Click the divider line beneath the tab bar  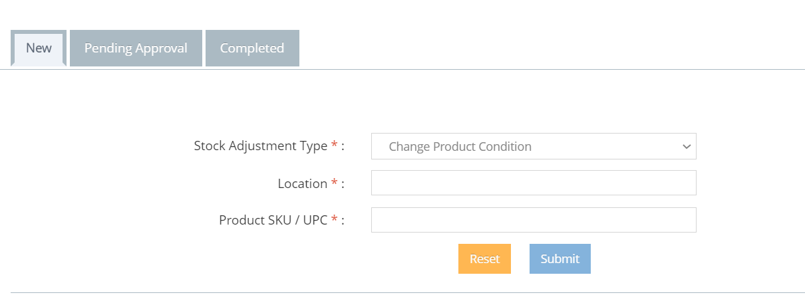point(402,69)
